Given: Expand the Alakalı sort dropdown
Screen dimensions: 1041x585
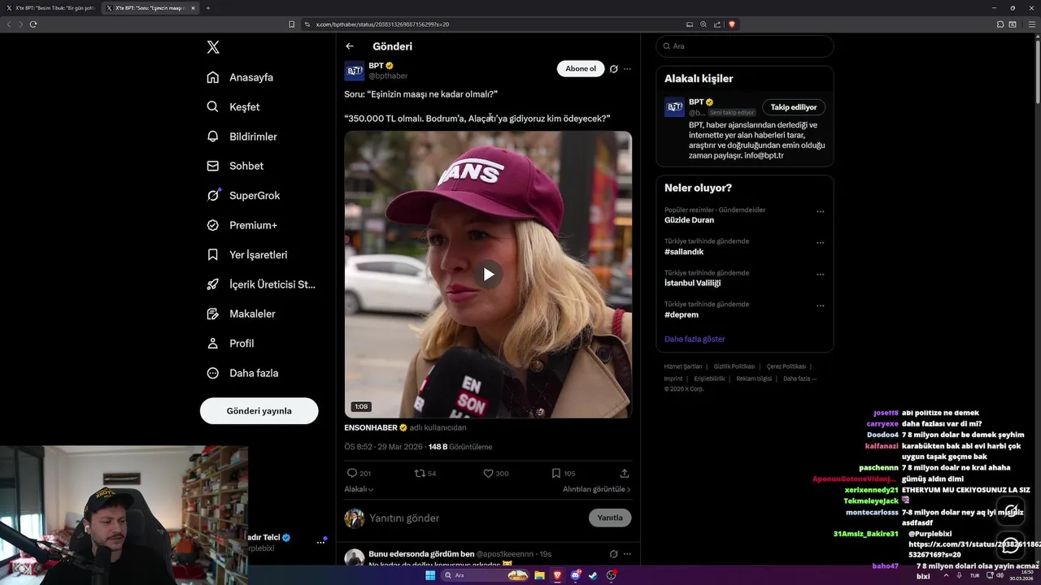Looking at the screenshot, I should pyautogui.click(x=359, y=489).
